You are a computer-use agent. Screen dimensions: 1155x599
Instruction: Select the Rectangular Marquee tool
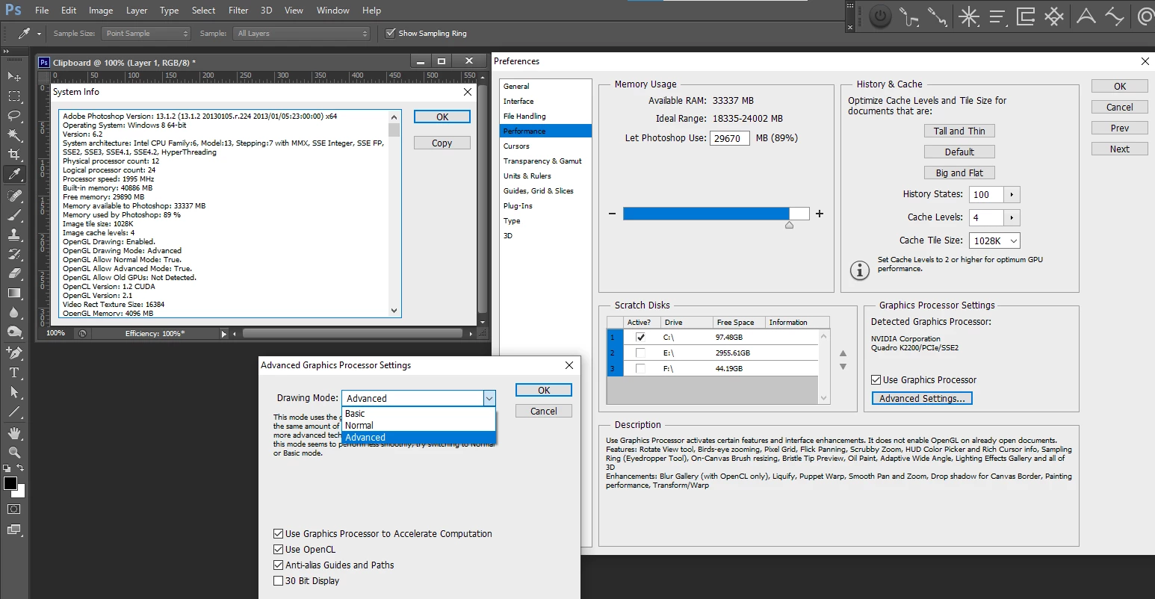click(14, 96)
